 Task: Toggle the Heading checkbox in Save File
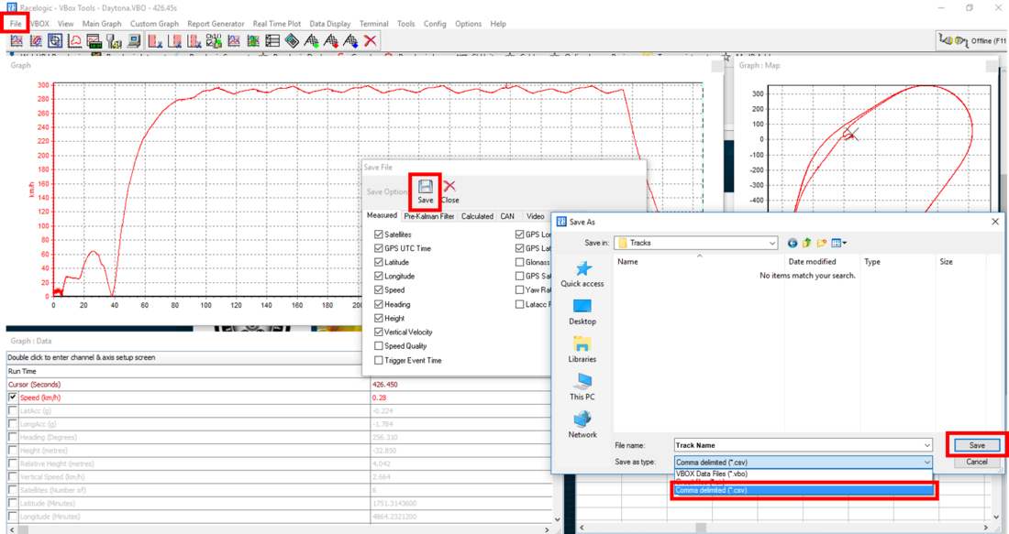click(x=378, y=305)
